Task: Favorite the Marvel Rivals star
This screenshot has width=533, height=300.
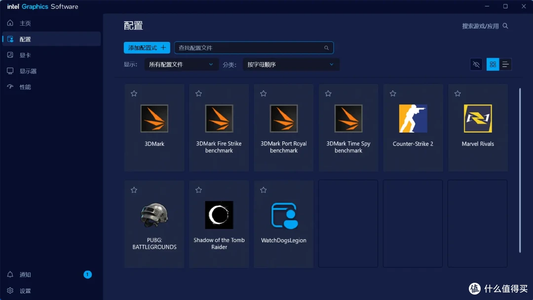Action: (457, 93)
